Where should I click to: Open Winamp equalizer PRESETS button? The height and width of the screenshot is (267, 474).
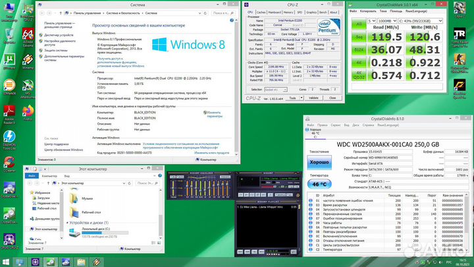point(225,177)
